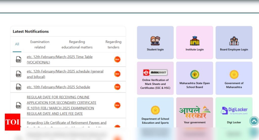The width and height of the screenshot is (259, 140).
Task: Click the TOI logo badge
Action: (12, 122)
